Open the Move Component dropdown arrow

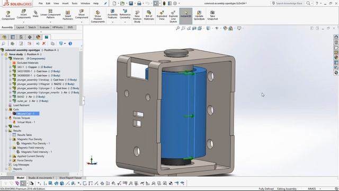pyautogui.click(x=82, y=22)
